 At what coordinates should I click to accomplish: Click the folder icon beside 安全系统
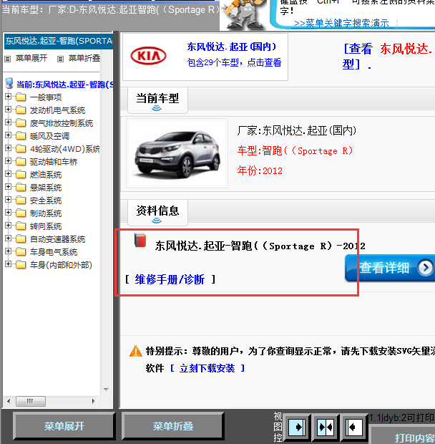click(x=21, y=200)
